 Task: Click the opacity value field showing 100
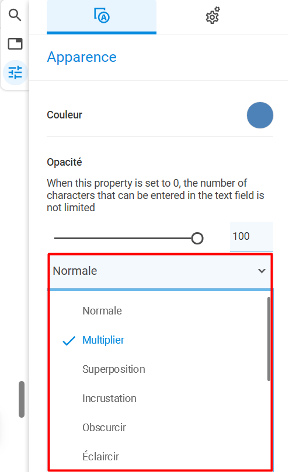pos(251,237)
